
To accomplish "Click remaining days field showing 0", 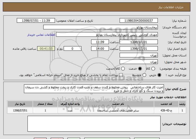I will tap(73, 49).
